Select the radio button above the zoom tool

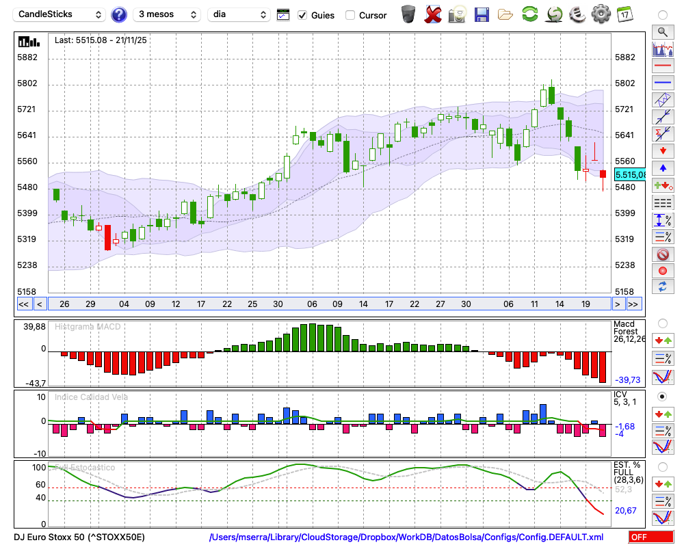663,15
